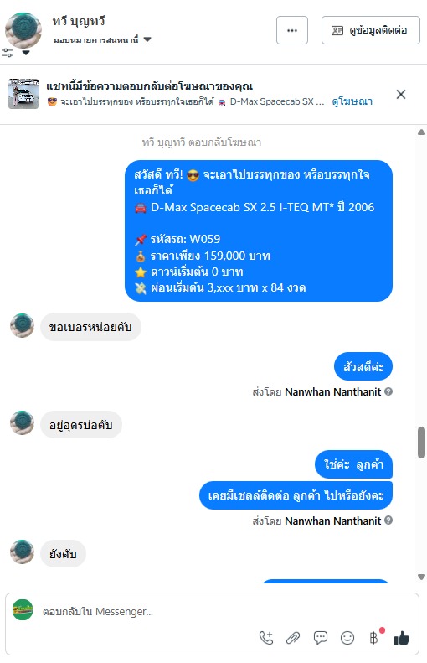Open the three-dots more options menu
This screenshot has height=663, width=427.
point(292,30)
